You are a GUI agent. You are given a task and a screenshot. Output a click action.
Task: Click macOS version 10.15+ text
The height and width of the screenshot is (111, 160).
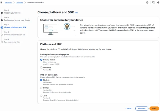point(51,64)
